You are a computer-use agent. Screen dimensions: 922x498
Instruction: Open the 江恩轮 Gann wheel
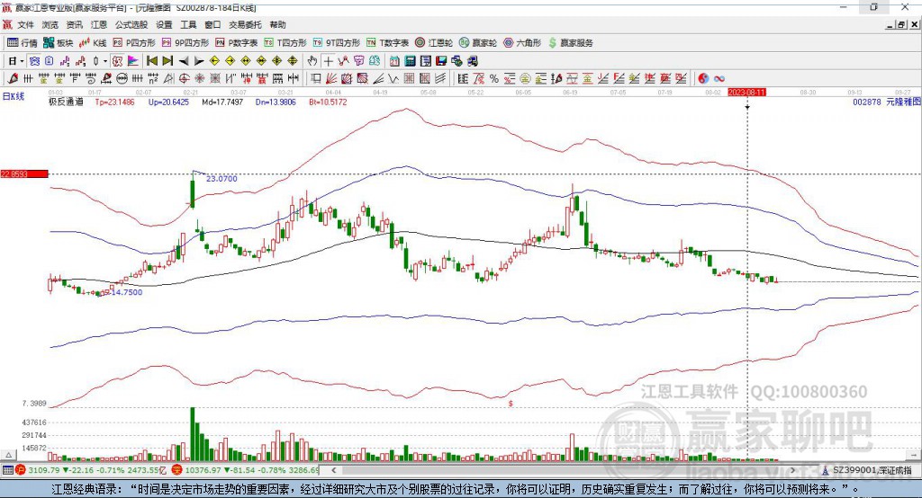[434, 43]
